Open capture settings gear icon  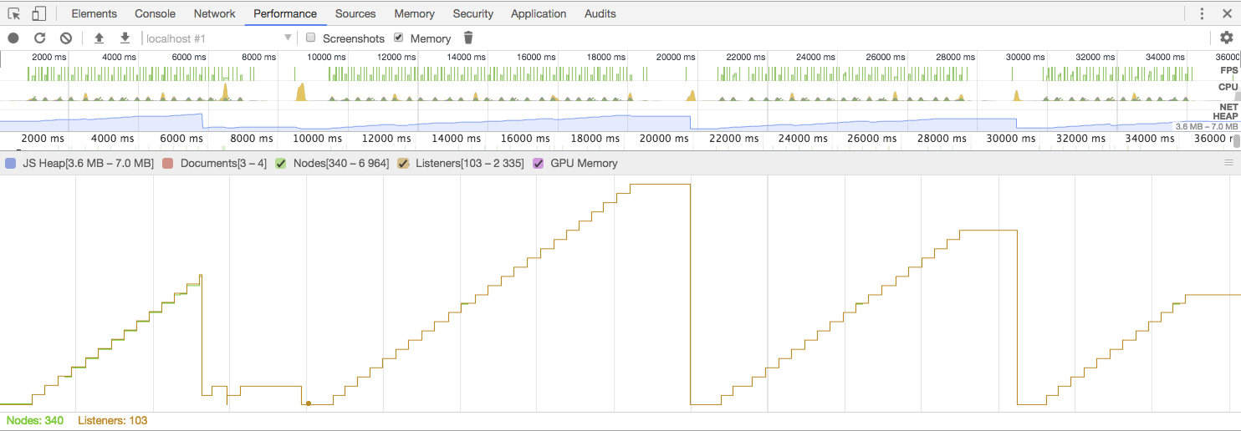[1226, 38]
